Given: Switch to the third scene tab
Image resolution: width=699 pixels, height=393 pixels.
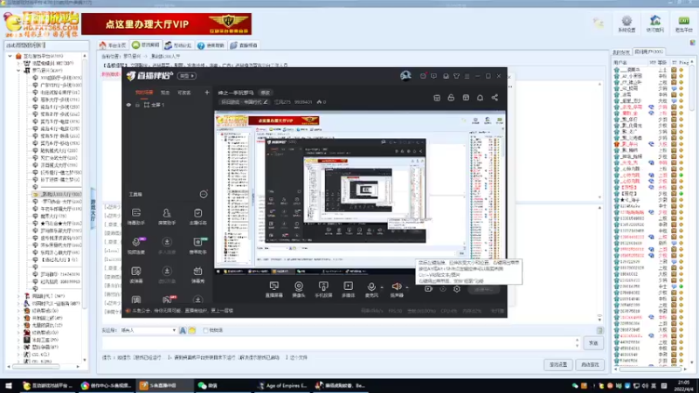Looking at the screenshot, I should pyautogui.click(x=184, y=93).
